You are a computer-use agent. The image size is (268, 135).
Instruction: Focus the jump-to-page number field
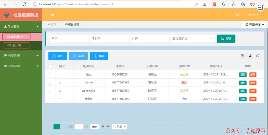[x=79, y=127]
